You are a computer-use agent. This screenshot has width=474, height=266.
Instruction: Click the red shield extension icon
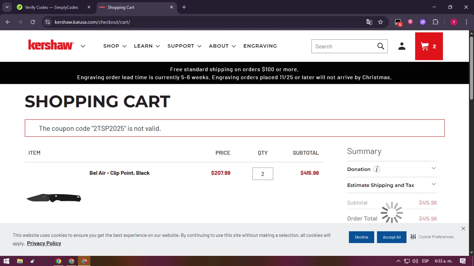pyautogui.click(x=410, y=22)
